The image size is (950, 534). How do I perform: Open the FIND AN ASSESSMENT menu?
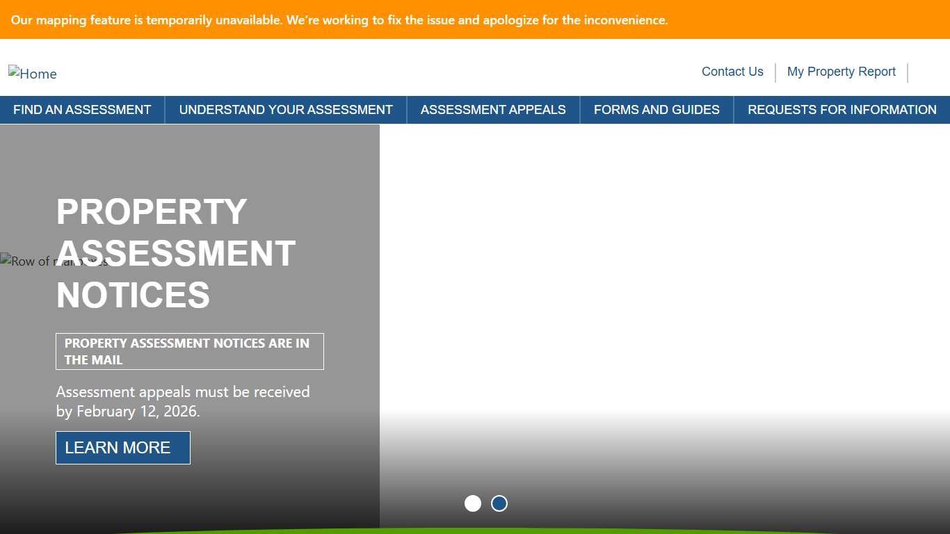pyautogui.click(x=82, y=109)
